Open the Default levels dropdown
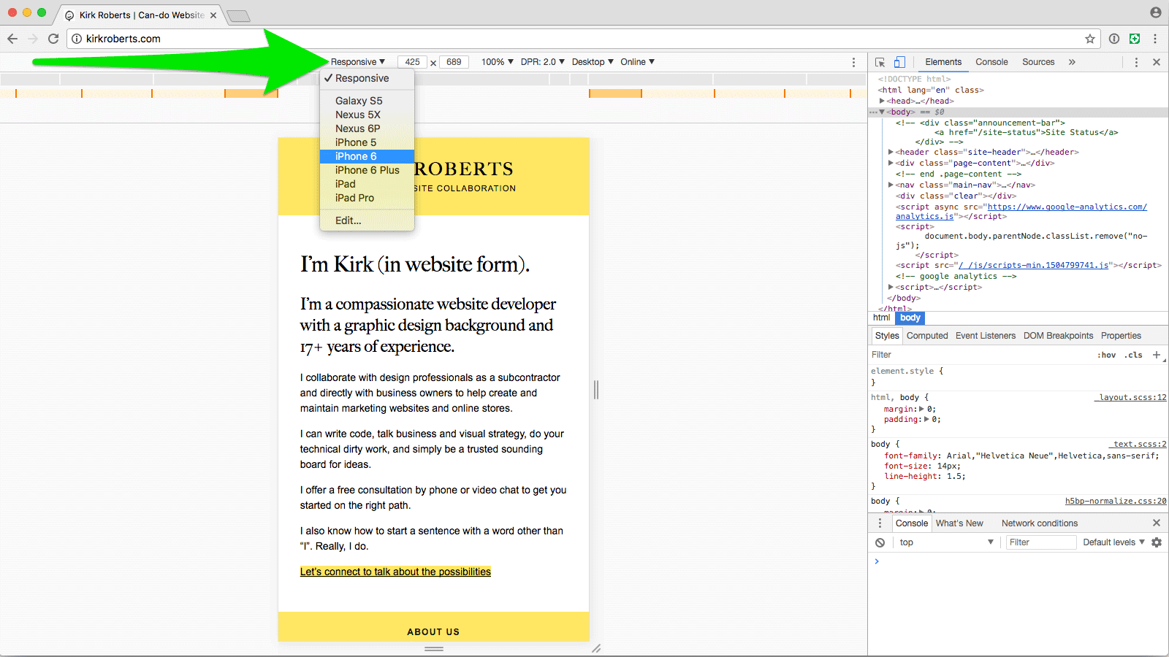This screenshot has height=657, width=1169. tap(1113, 542)
